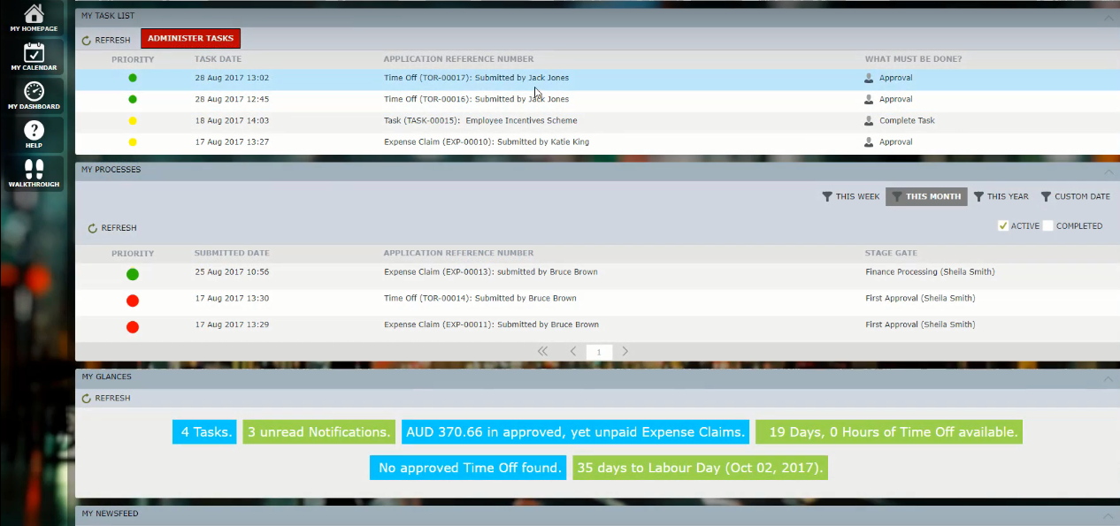The height and width of the screenshot is (526, 1120).
Task: Click the 25 Aug 2017 10:56 submitted date
Action: click(232, 271)
